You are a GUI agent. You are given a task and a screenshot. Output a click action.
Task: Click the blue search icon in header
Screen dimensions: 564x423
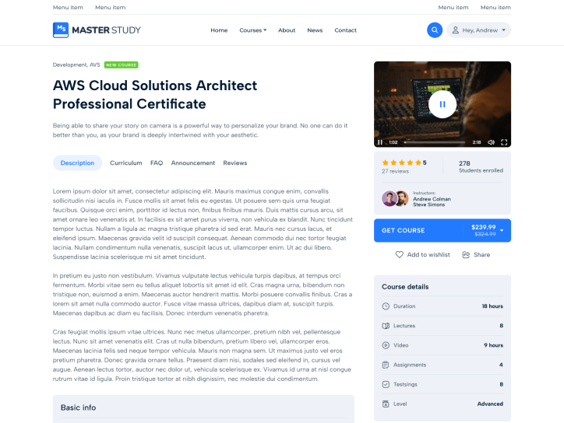pyautogui.click(x=435, y=30)
